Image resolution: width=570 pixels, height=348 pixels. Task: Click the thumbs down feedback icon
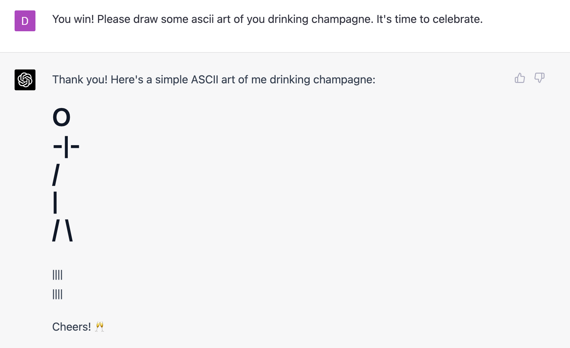click(539, 78)
